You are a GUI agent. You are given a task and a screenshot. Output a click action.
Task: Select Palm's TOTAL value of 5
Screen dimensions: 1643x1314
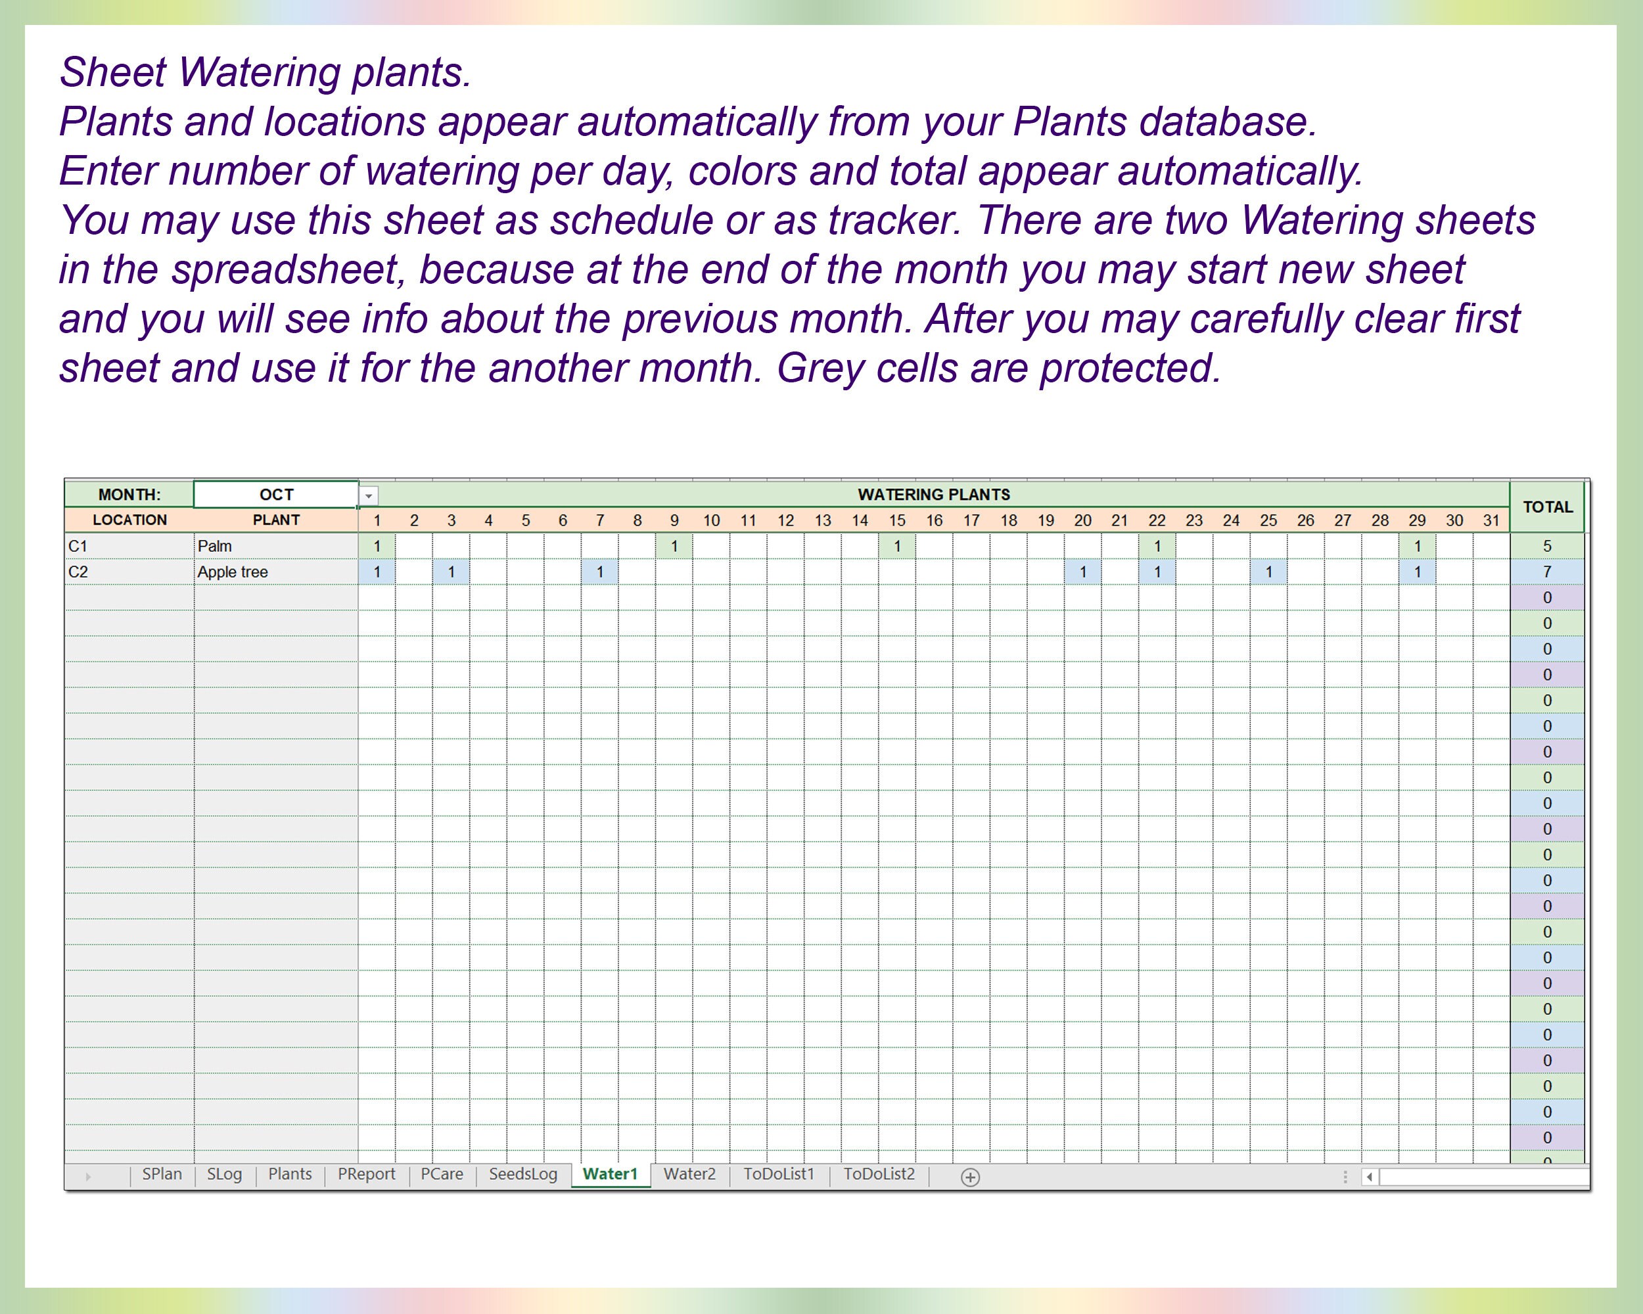[1546, 545]
